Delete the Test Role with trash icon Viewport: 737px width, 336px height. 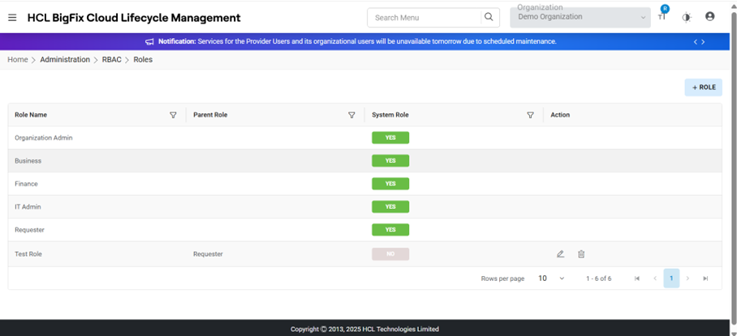pos(581,254)
